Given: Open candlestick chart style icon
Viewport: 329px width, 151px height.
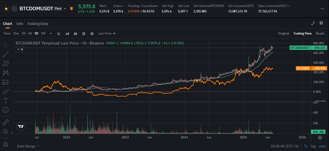Looking at the screenshot, I should pos(68,33).
